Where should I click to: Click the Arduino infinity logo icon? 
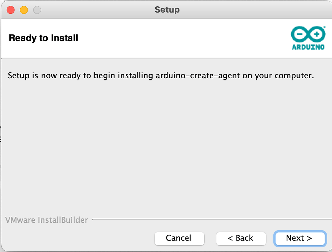(x=307, y=33)
